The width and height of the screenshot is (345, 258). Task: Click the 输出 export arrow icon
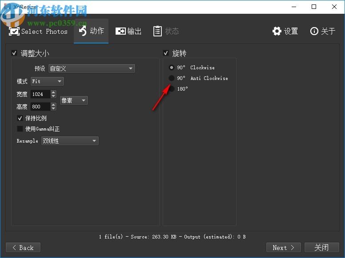[120, 31]
